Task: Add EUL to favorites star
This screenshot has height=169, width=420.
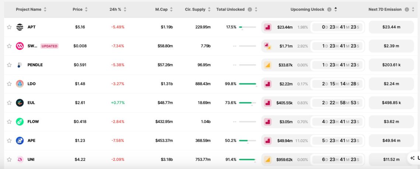Action: pos(9,103)
